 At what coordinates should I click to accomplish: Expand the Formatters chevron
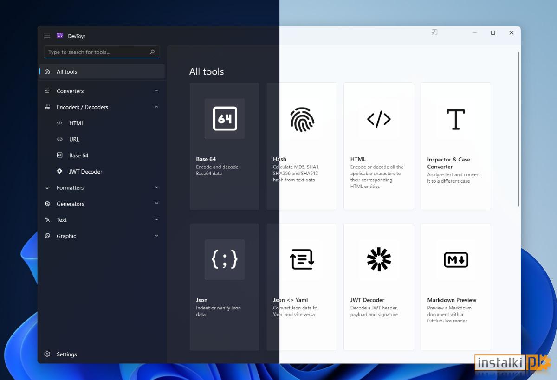156,187
